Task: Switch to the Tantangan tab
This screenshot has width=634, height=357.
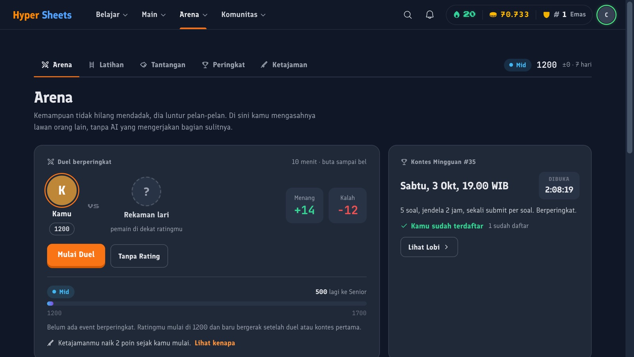Action: [163, 65]
